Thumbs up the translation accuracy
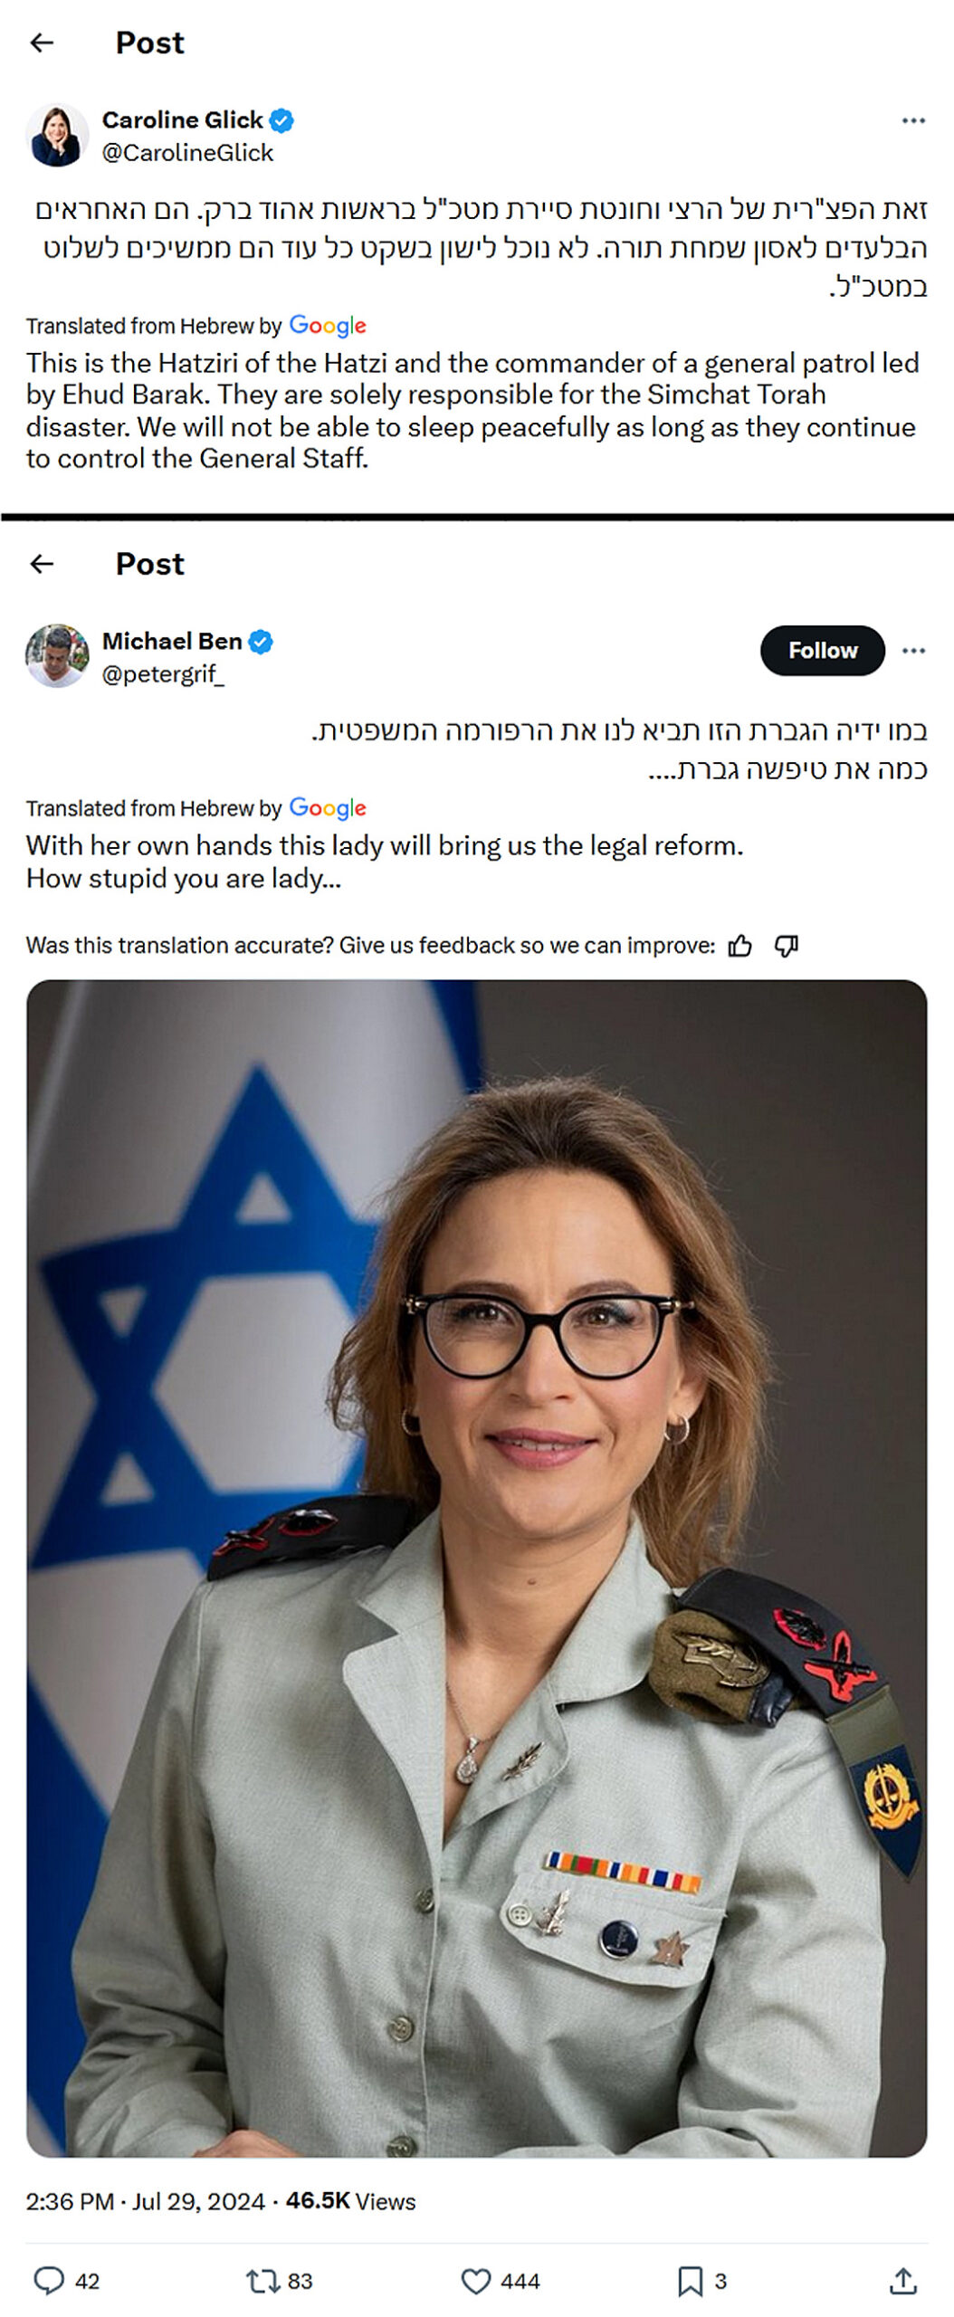Image resolution: width=954 pixels, height=2317 pixels. 739,946
